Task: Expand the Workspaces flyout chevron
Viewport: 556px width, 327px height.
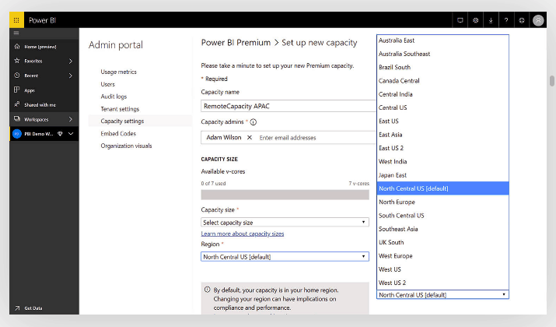Action: [71, 119]
